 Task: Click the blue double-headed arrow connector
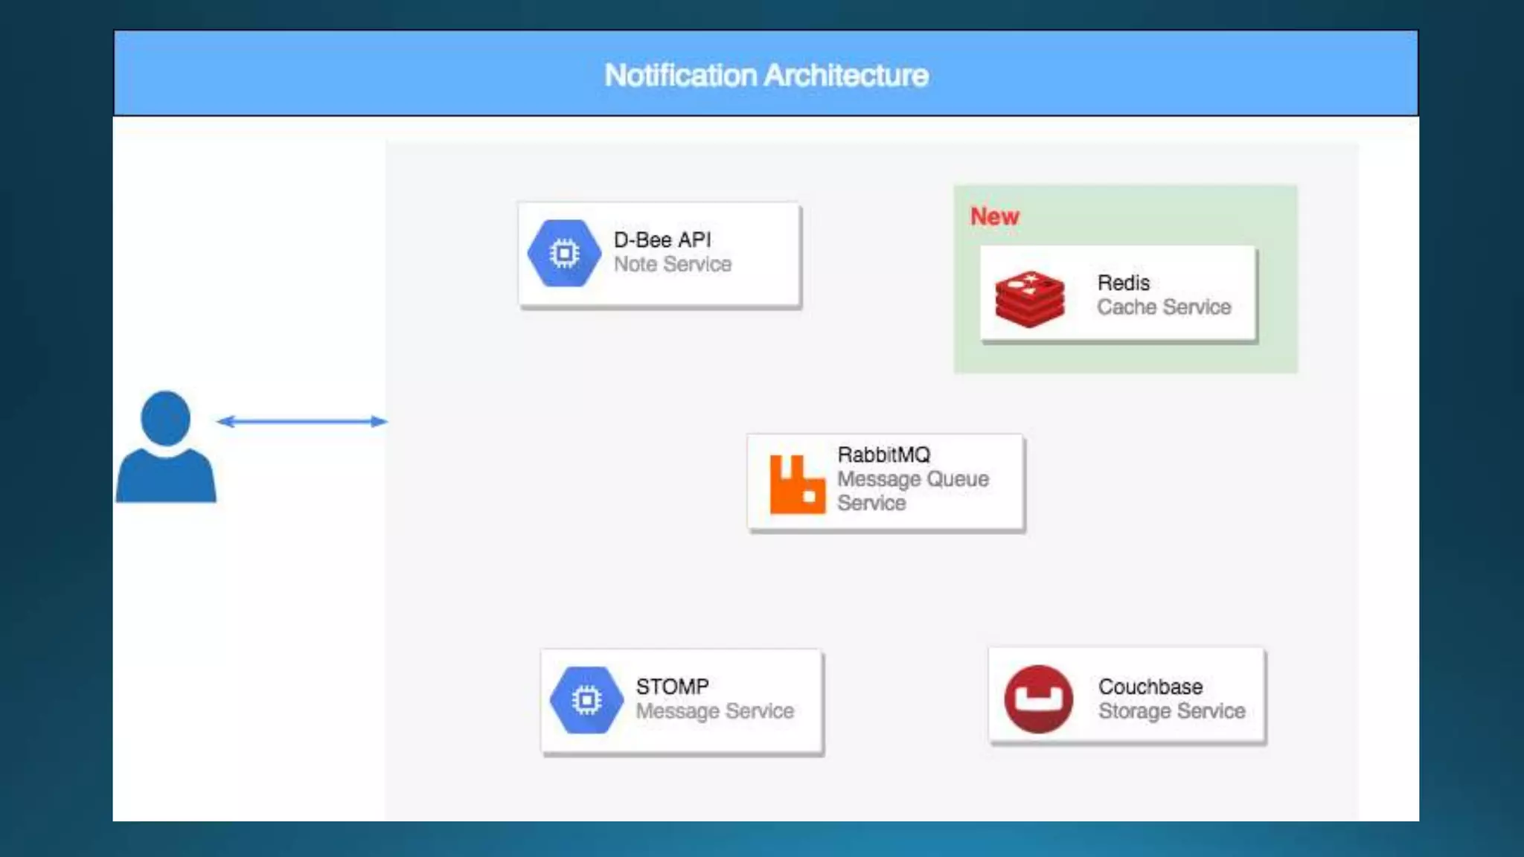(301, 422)
